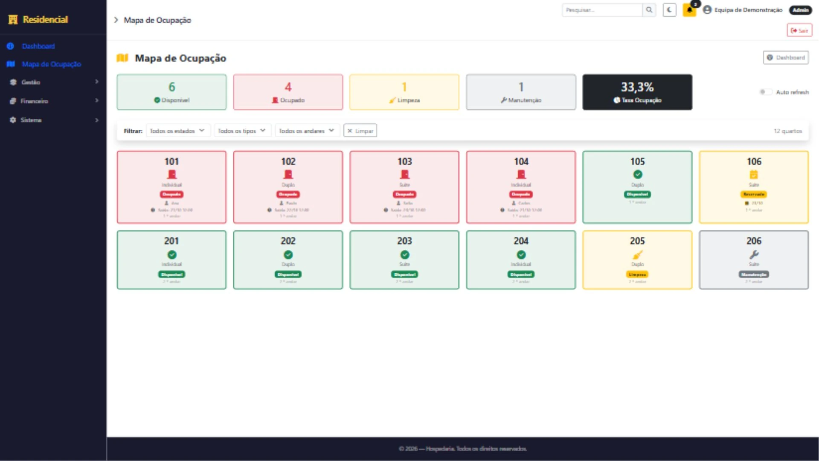Open Dashboard in the sidebar
The height and width of the screenshot is (461, 819).
pyautogui.click(x=38, y=46)
